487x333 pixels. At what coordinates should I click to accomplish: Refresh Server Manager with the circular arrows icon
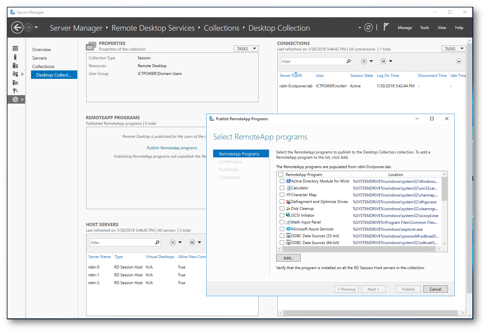pos(369,27)
